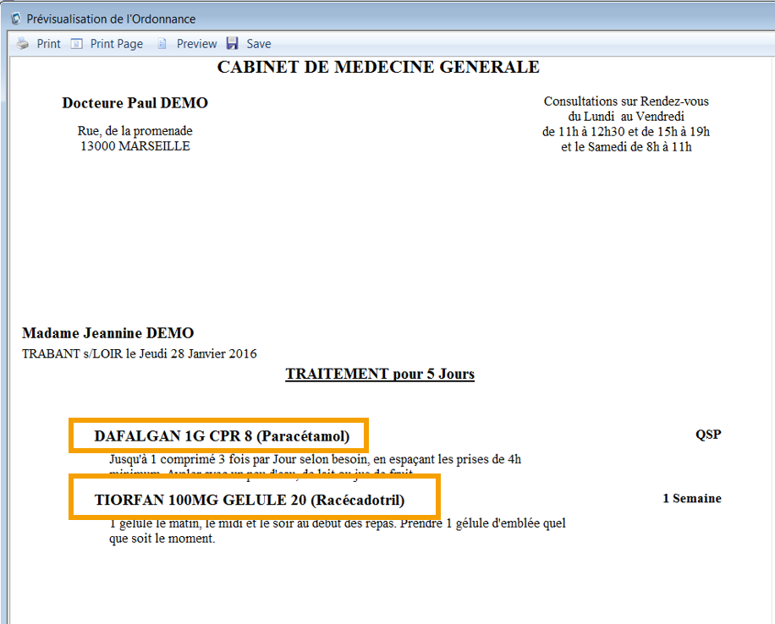Click the QSP duration label

pyautogui.click(x=708, y=435)
